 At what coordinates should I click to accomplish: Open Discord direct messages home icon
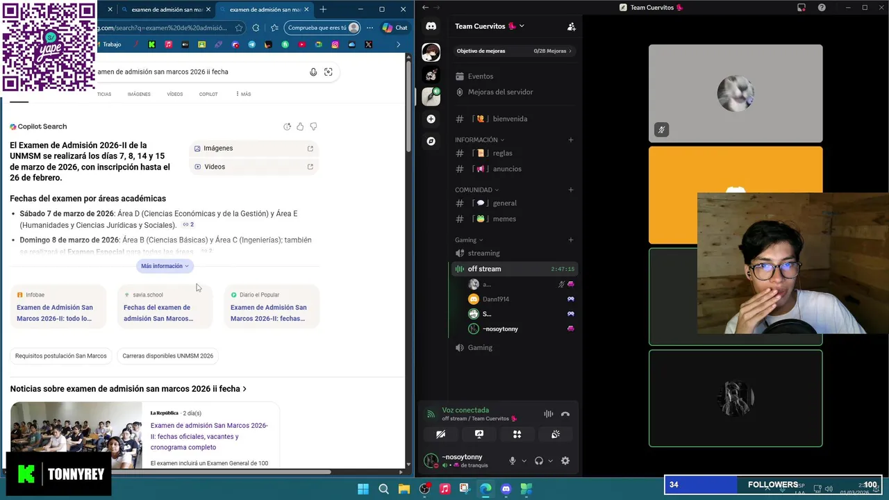pos(431,26)
